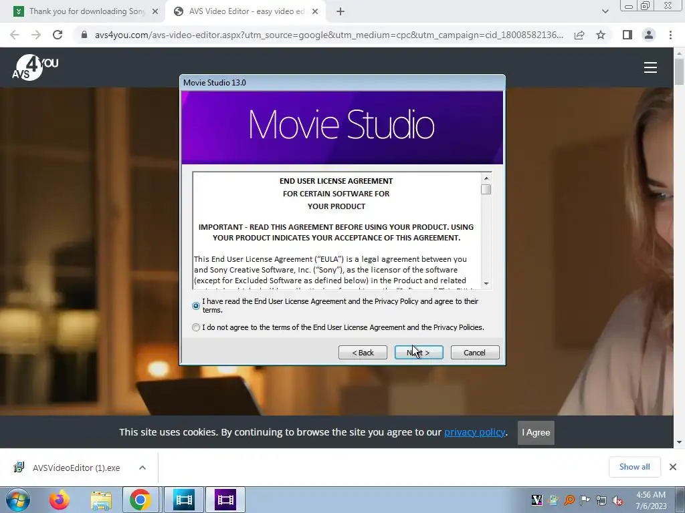Screen dimensions: 685x513
Task: Switch to Thank you for downloading Sony tab
Action: point(86,11)
